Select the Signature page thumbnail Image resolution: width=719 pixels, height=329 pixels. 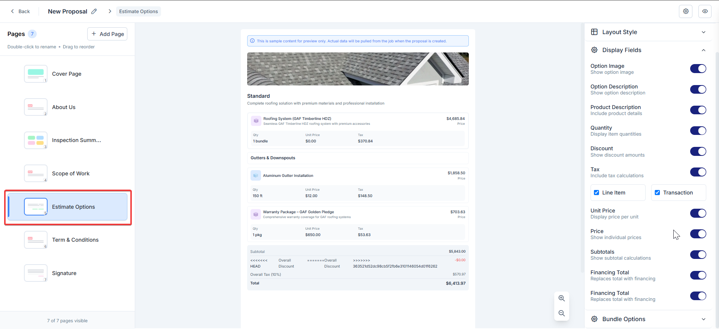pos(36,273)
